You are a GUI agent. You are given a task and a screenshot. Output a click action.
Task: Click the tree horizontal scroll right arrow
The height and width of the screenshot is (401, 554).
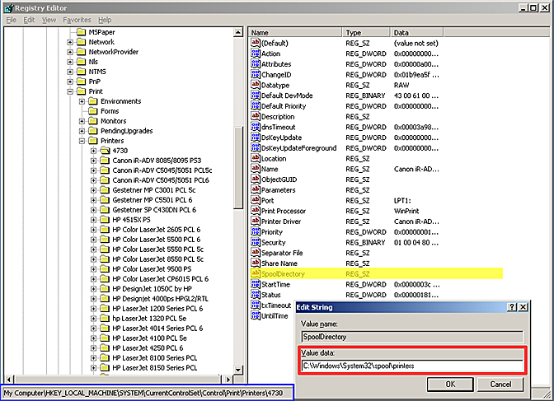(x=228, y=380)
